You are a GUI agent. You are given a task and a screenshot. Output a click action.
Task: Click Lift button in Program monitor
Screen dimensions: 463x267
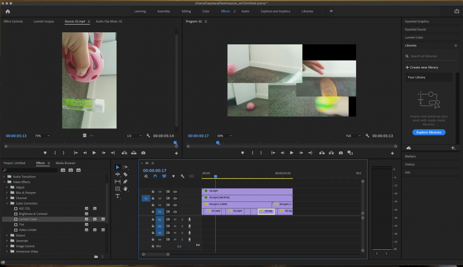(322, 152)
